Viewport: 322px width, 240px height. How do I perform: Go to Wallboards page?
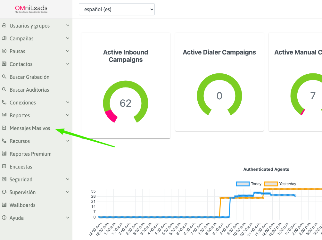coord(22,205)
